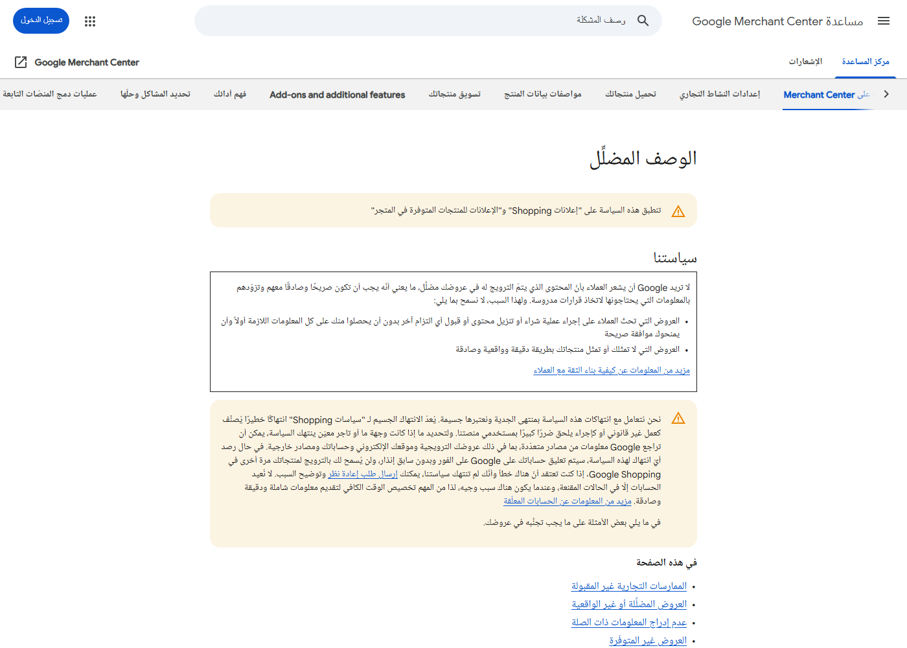The image size is (907, 648).
Task: Open the مزيد من المعلومات عن كيفية بناء الثقة link
Action: 612,370
